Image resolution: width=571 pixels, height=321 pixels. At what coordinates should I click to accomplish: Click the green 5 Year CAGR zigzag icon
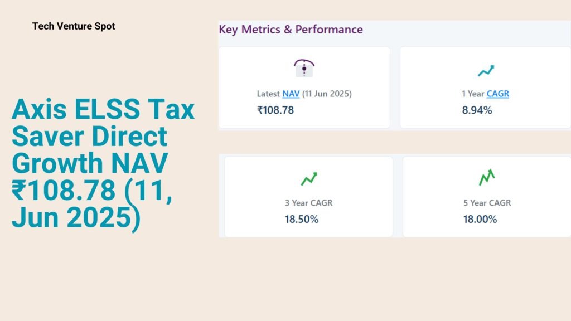click(487, 177)
